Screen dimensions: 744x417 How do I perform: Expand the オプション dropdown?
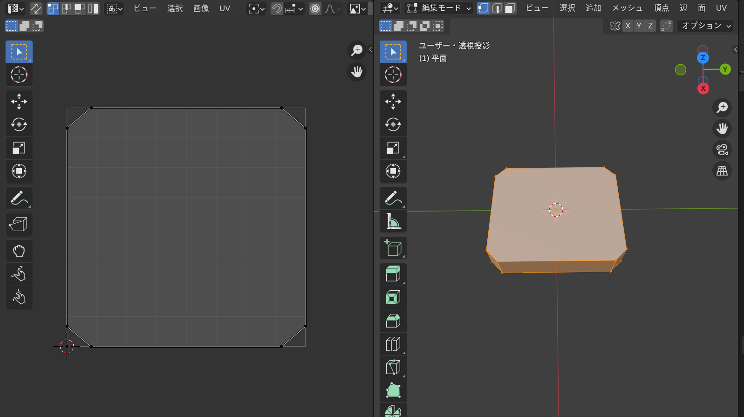[x=705, y=26]
